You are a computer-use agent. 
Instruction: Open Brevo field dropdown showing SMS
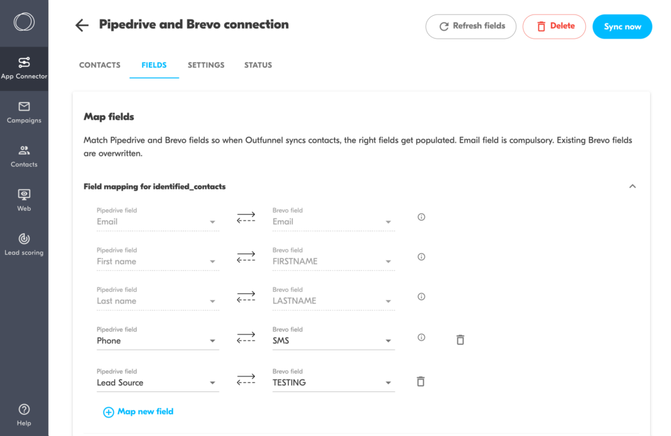(333, 341)
